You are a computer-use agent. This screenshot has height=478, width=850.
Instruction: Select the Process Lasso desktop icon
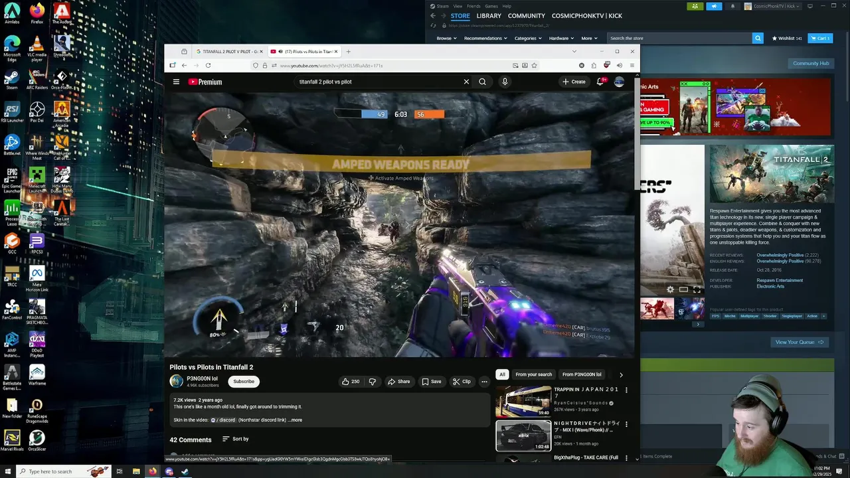[12, 212]
